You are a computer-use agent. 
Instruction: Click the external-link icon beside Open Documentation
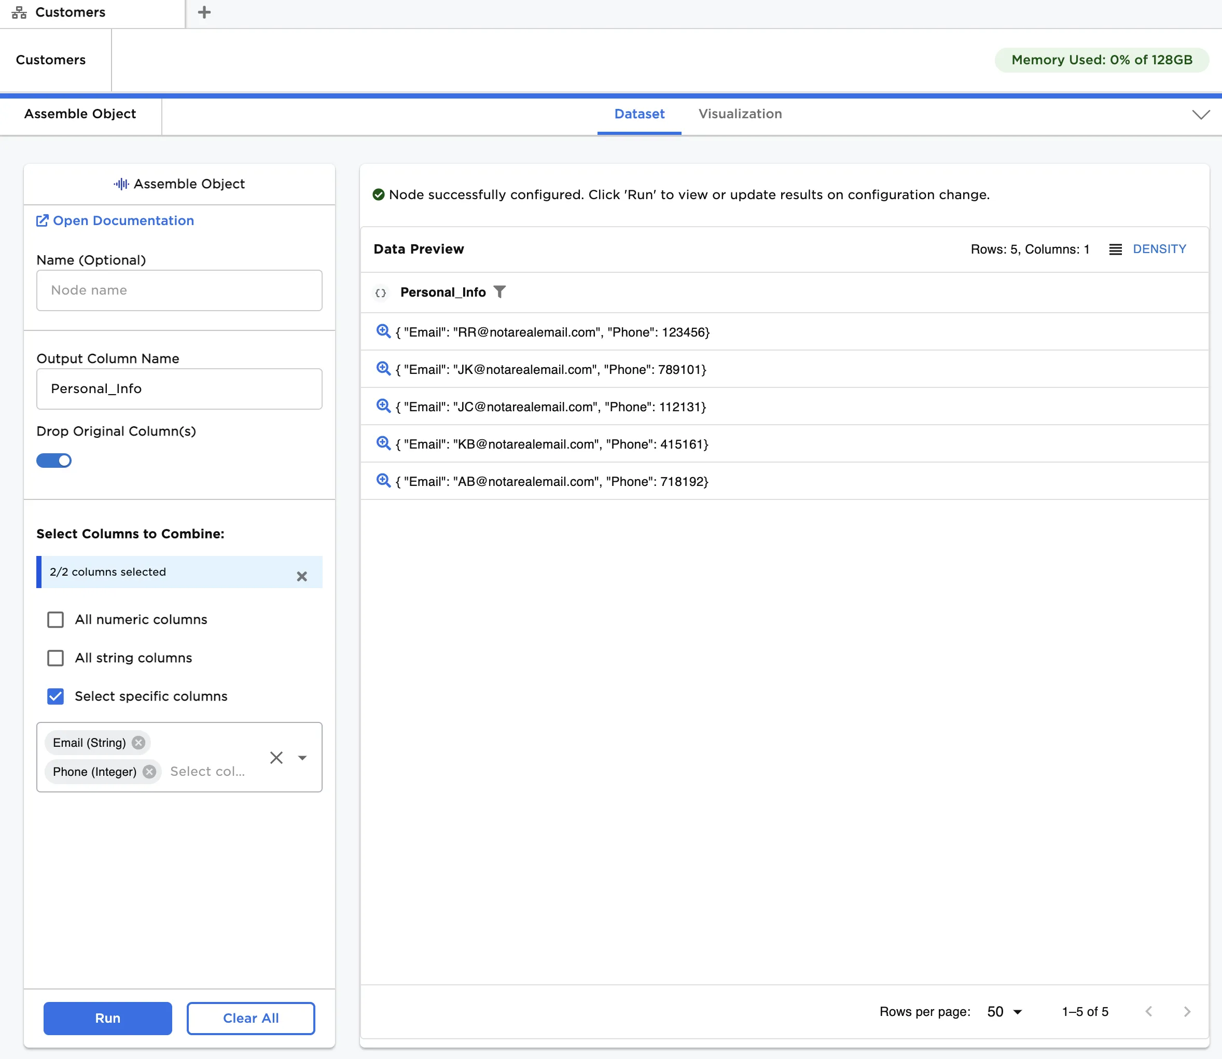click(x=42, y=220)
